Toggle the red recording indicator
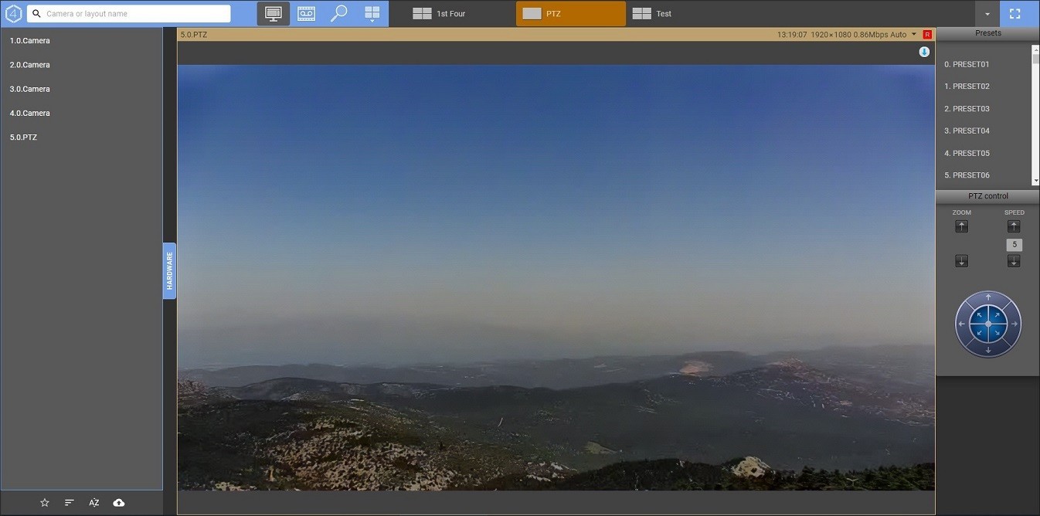Image resolution: width=1040 pixels, height=516 pixels. point(927,35)
